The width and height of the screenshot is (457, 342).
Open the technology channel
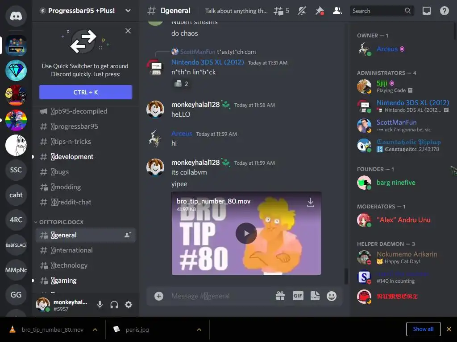click(85, 265)
